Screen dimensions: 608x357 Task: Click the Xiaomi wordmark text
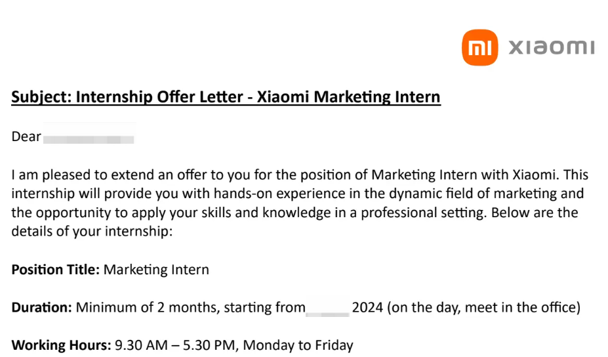tap(552, 47)
